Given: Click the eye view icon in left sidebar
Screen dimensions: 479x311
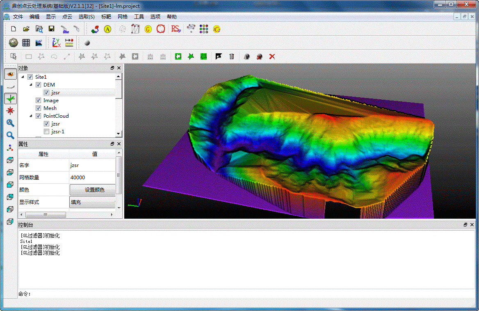Looking at the screenshot, I should [10, 74].
